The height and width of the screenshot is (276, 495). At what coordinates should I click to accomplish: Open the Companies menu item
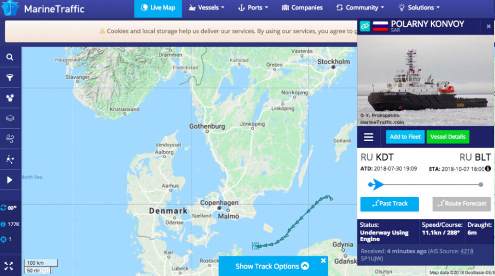click(x=302, y=8)
